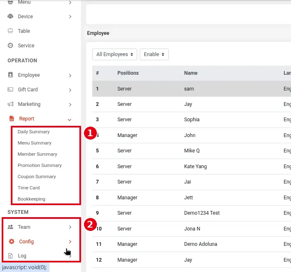Image resolution: width=291 pixels, height=272 pixels.
Task: Open the Employee menu item
Action: (29, 75)
